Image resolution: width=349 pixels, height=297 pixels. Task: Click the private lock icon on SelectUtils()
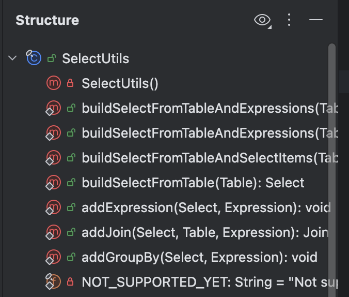(70, 83)
